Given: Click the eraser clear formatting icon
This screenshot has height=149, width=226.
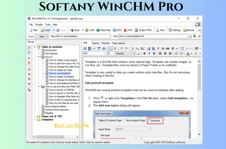Looking at the screenshot, I should click(138, 54).
